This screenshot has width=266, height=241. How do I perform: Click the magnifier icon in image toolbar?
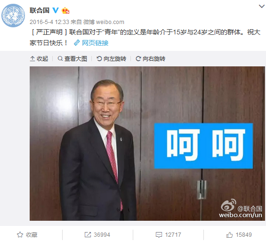tap(60, 59)
